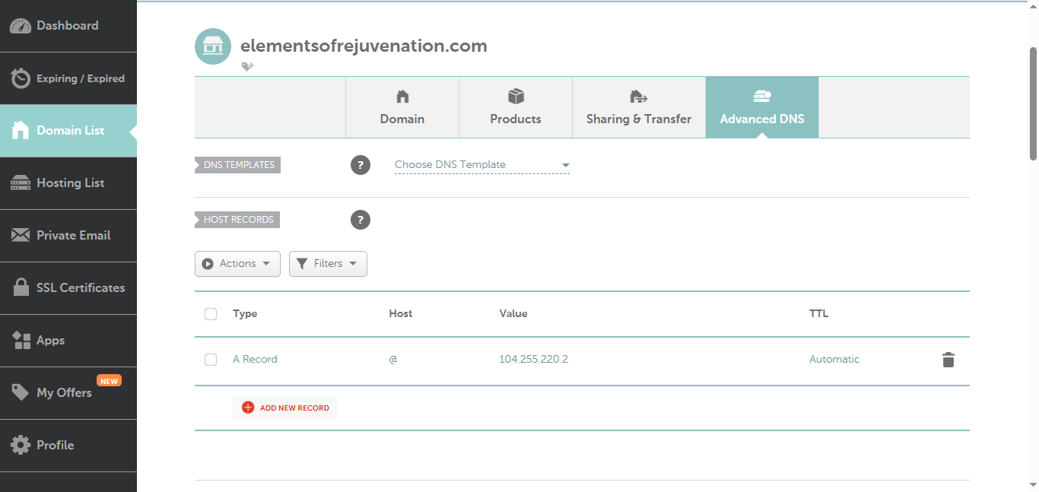The image size is (1039, 492).
Task: Check the A Record row checkbox
Action: [211, 360]
